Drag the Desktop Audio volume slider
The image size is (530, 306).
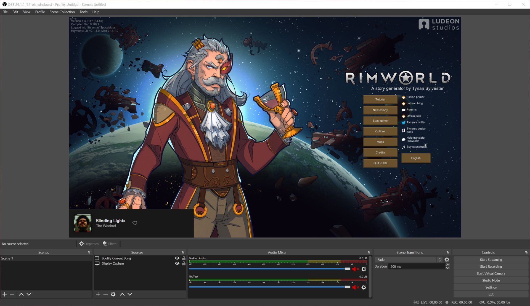pos(347,269)
